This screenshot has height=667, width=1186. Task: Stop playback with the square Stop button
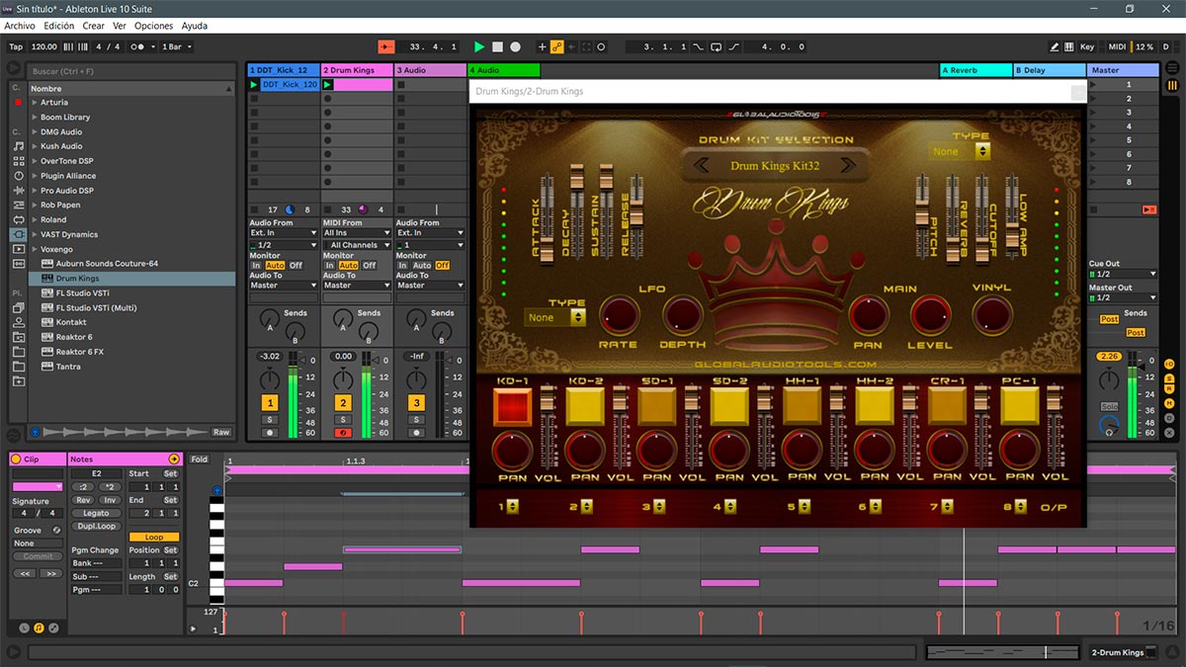click(497, 46)
